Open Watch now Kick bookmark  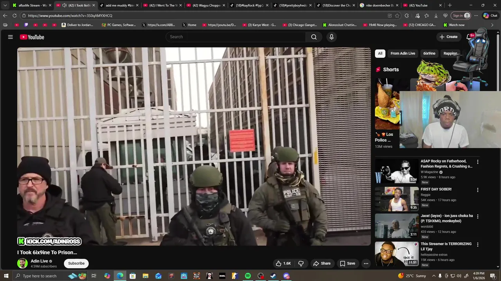454,25
